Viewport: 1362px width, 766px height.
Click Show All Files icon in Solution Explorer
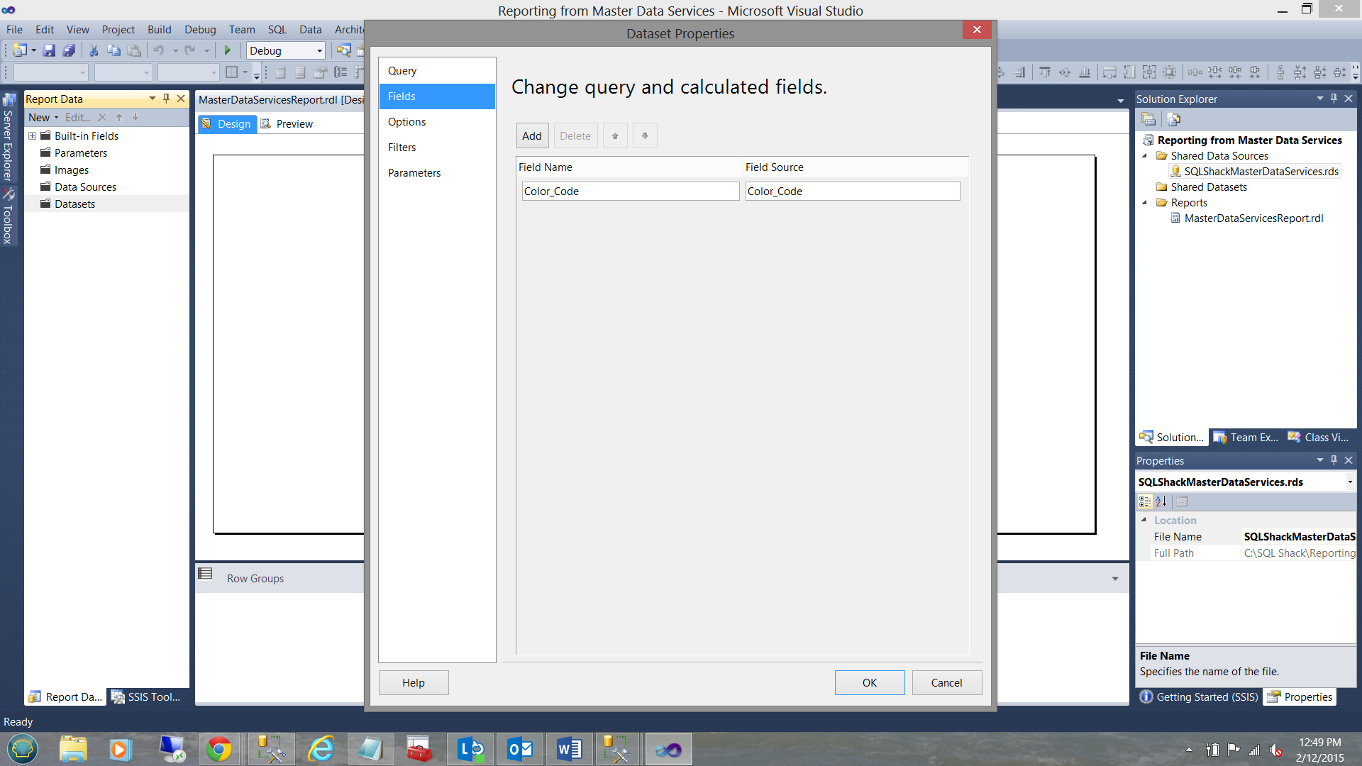click(x=1173, y=119)
